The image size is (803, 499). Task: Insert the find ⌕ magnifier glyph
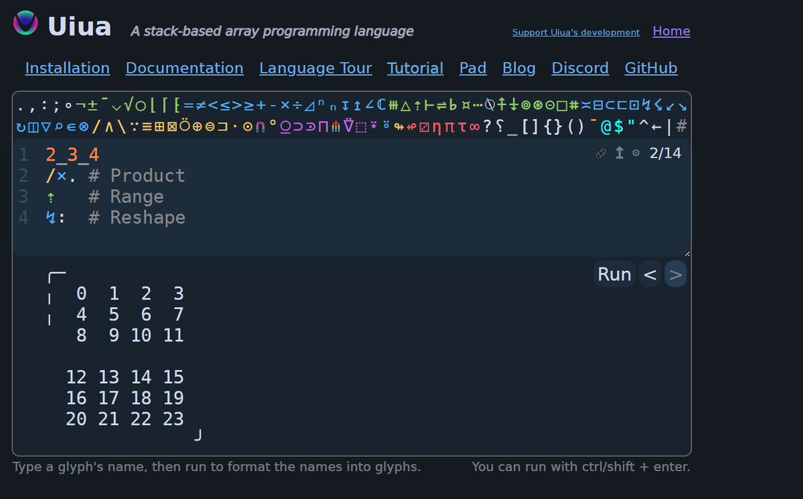[58, 126]
